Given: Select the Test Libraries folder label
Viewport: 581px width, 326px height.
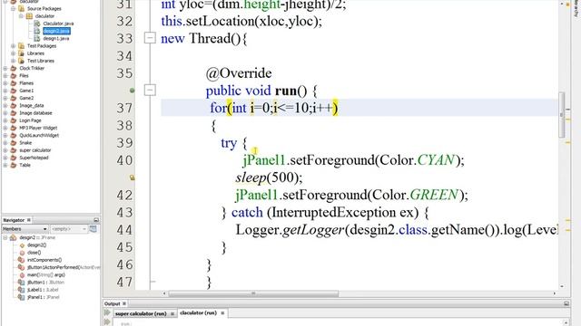Looking at the screenshot, I should tap(40, 61).
